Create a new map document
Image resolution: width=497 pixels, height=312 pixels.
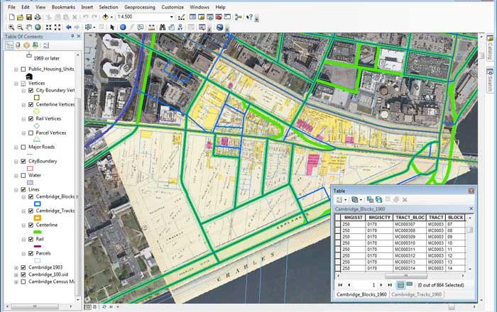[11, 17]
